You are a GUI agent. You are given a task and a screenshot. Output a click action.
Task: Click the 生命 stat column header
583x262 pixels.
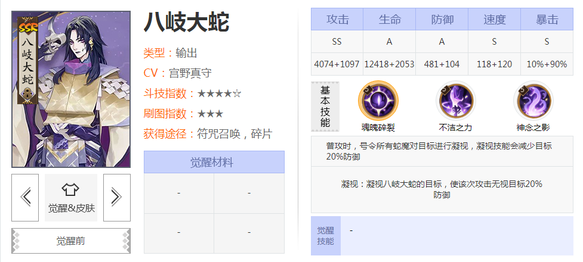tap(390, 19)
